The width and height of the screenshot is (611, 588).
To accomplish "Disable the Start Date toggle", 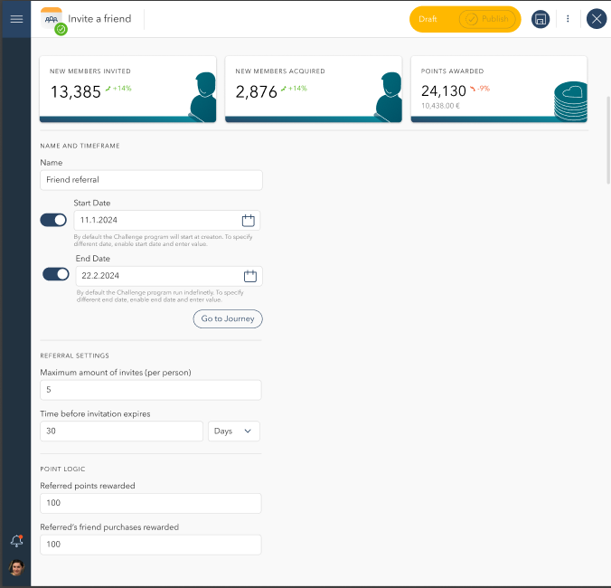I will pyautogui.click(x=53, y=220).
